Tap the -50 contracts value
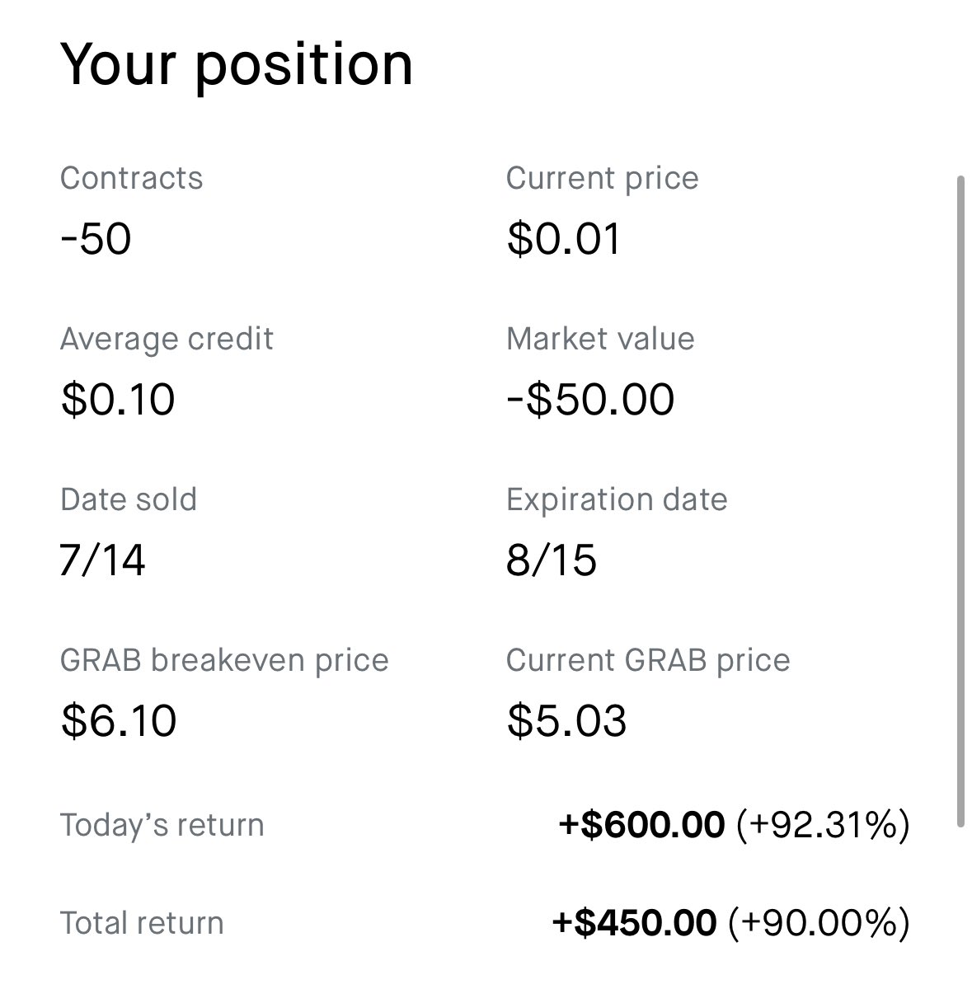Viewport: 972px width, 984px height. click(x=96, y=238)
